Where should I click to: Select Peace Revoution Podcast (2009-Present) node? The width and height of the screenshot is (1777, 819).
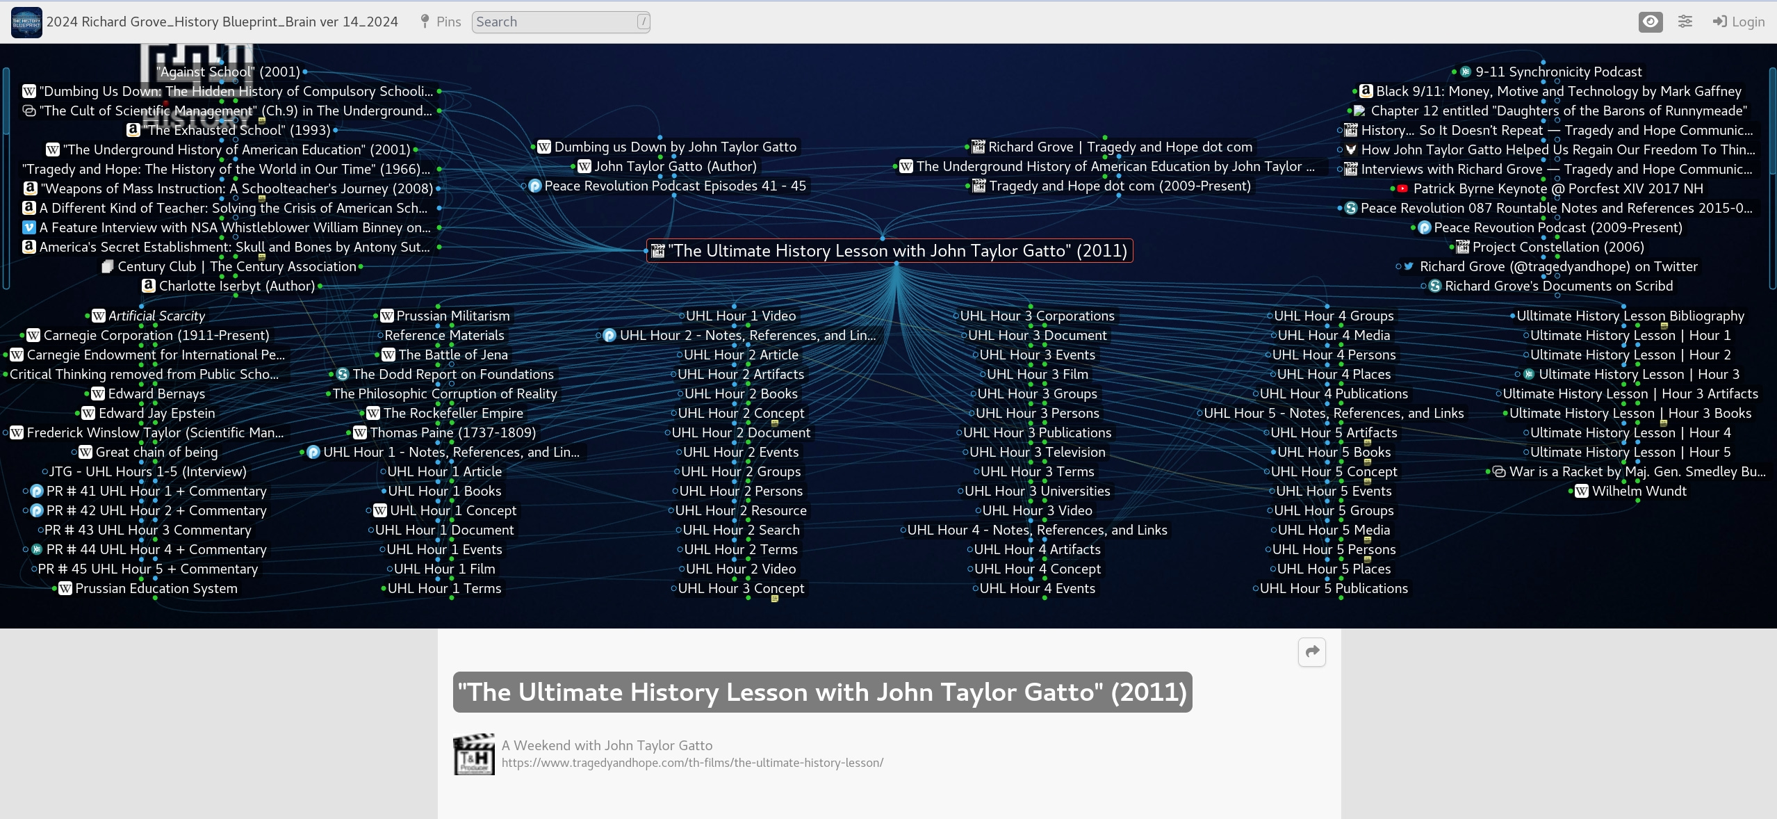click(x=1558, y=227)
